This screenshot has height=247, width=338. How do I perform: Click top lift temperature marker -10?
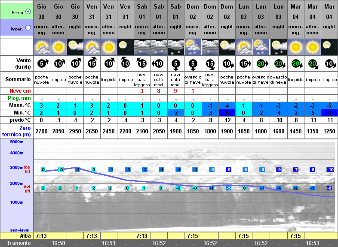[x=330, y=170]
